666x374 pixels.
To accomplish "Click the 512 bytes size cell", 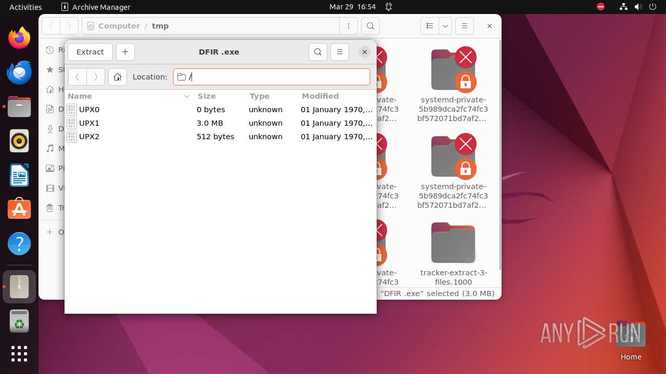I will click(215, 137).
